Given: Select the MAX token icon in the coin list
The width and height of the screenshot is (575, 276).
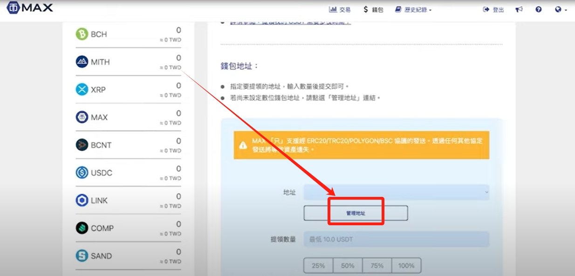Looking at the screenshot, I should [82, 117].
